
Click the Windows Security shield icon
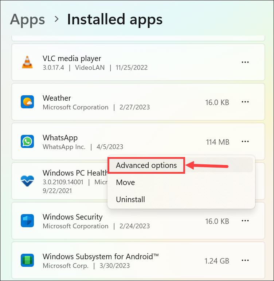tap(27, 221)
